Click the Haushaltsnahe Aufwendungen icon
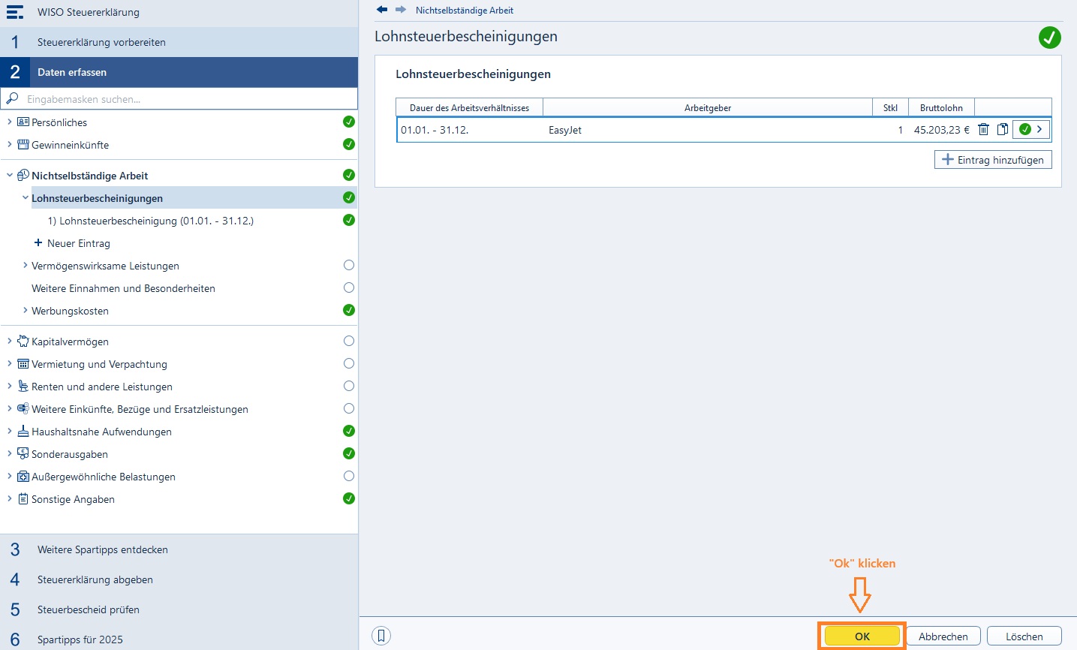Viewport: 1077px width, 650px height. coord(23,431)
